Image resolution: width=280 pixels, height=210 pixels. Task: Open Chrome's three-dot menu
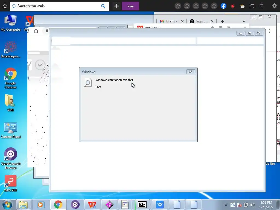(x=270, y=31)
